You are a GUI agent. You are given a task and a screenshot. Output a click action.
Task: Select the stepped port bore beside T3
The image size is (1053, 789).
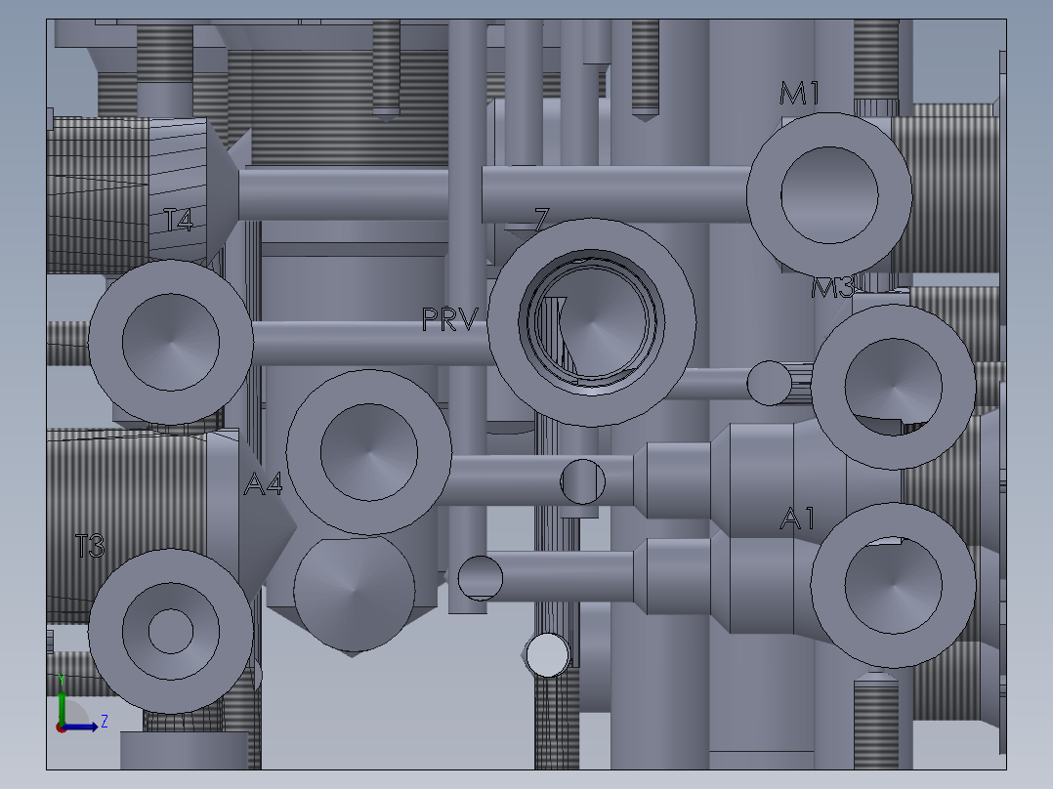[x=171, y=631]
